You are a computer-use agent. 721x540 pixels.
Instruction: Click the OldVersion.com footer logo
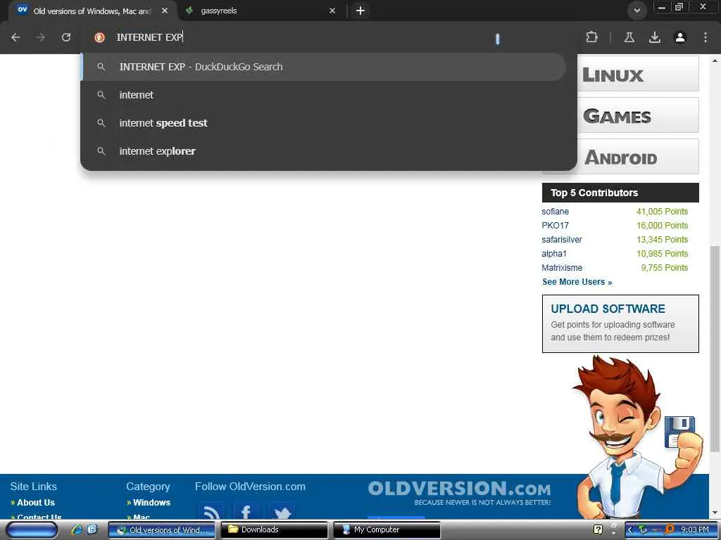[459, 493]
